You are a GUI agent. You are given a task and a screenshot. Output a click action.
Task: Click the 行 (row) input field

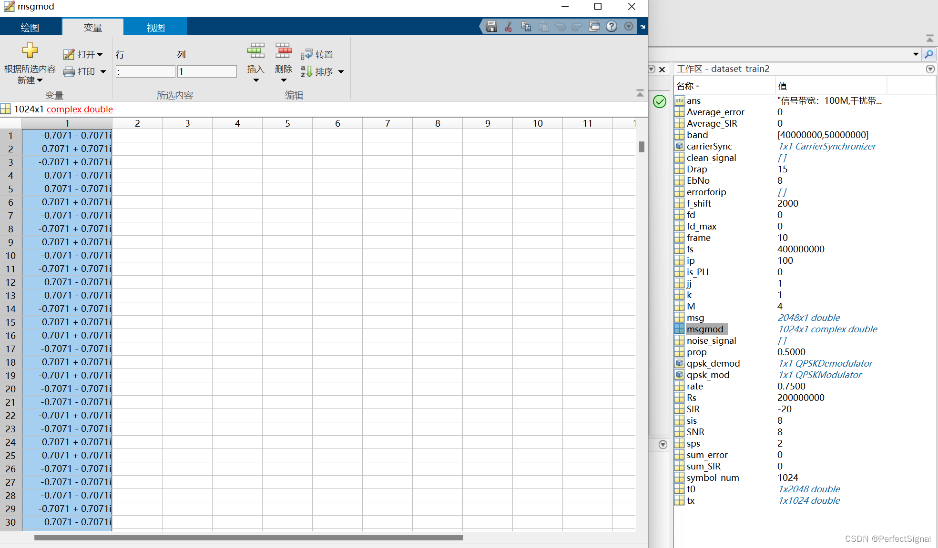pyautogui.click(x=145, y=72)
